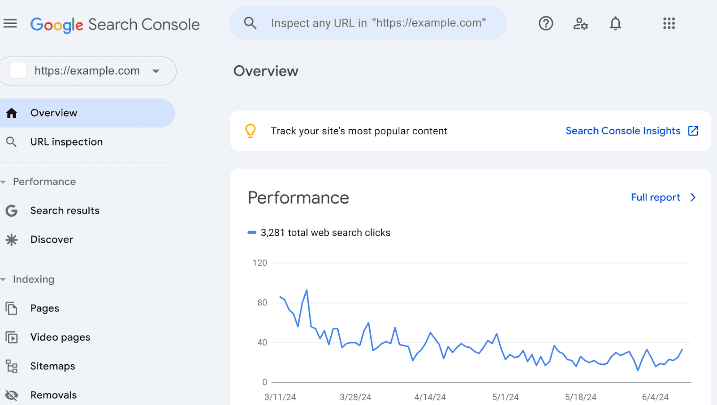Image resolution: width=717 pixels, height=405 pixels.
Task: Click the property favicon placeholder
Action: pyautogui.click(x=18, y=71)
